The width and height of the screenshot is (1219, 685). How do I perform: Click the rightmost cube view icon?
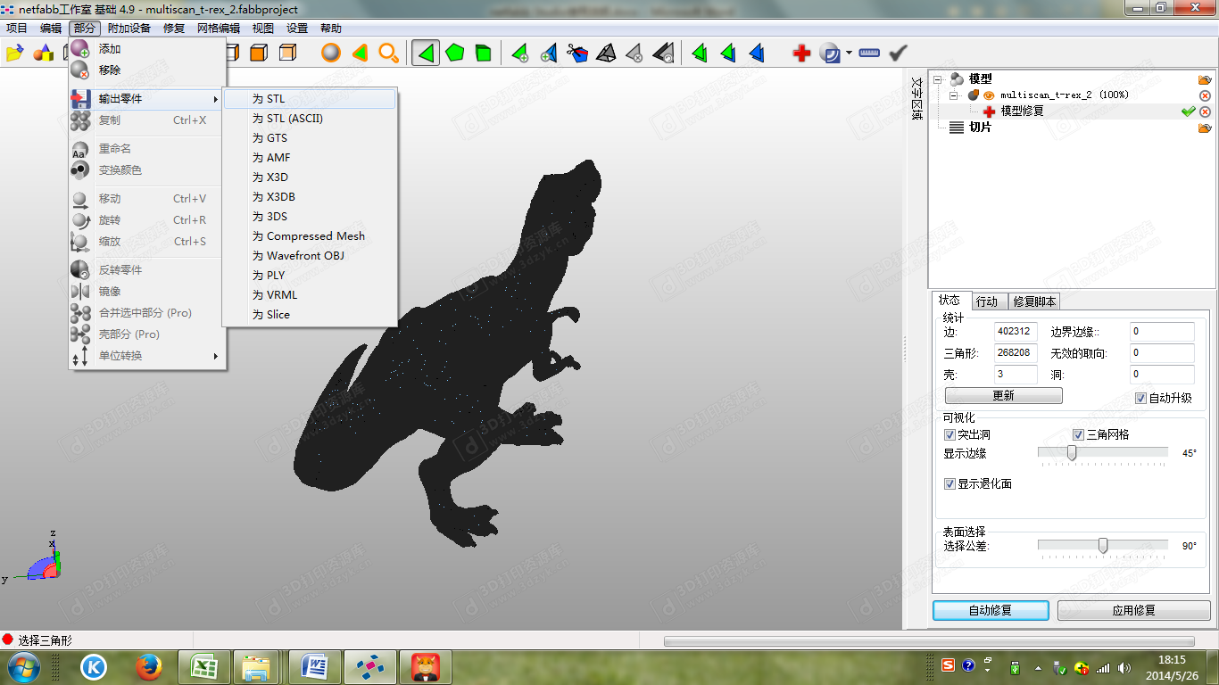[x=287, y=53]
